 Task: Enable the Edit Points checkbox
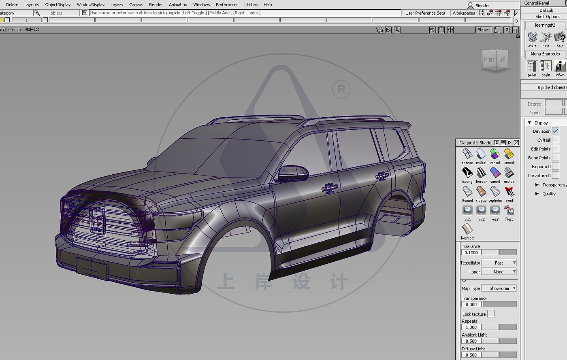click(556, 149)
